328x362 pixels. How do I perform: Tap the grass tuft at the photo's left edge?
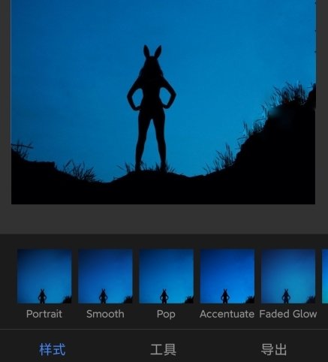pos(21,149)
